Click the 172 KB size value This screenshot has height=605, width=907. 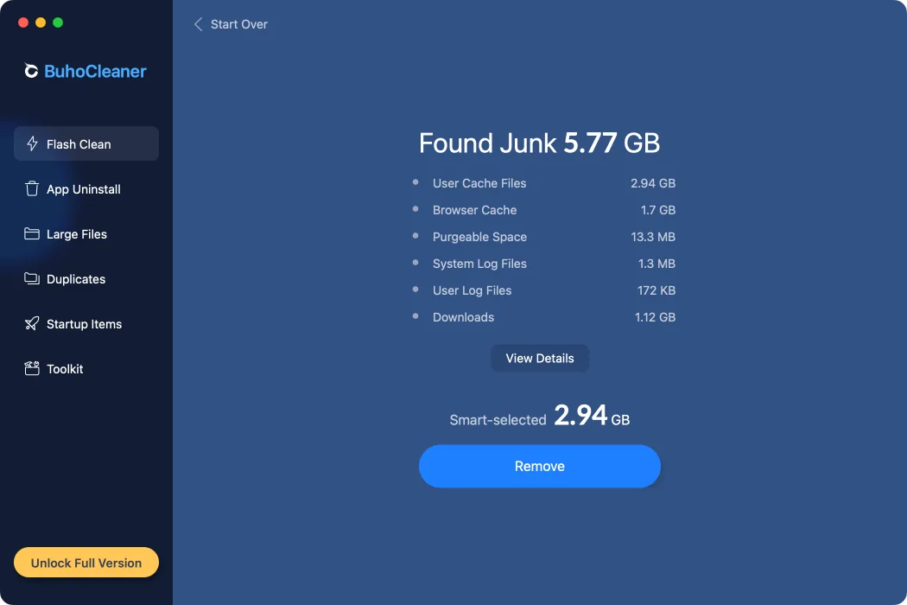[x=656, y=290]
